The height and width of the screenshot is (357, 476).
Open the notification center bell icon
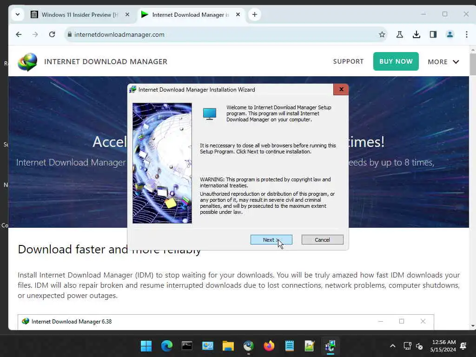pos(463,346)
